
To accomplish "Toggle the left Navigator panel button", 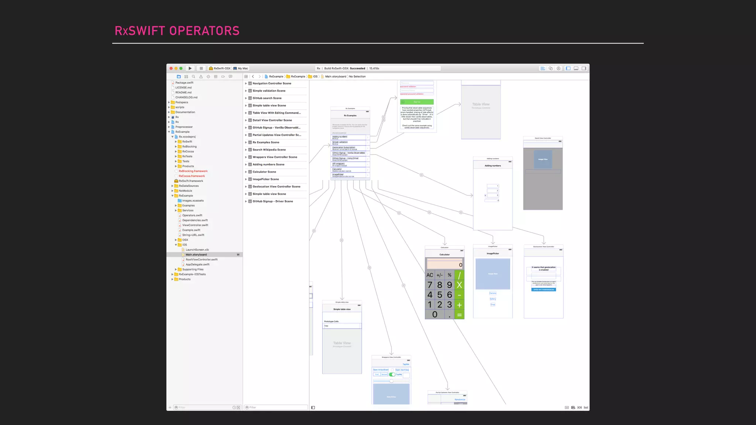I will (x=568, y=68).
